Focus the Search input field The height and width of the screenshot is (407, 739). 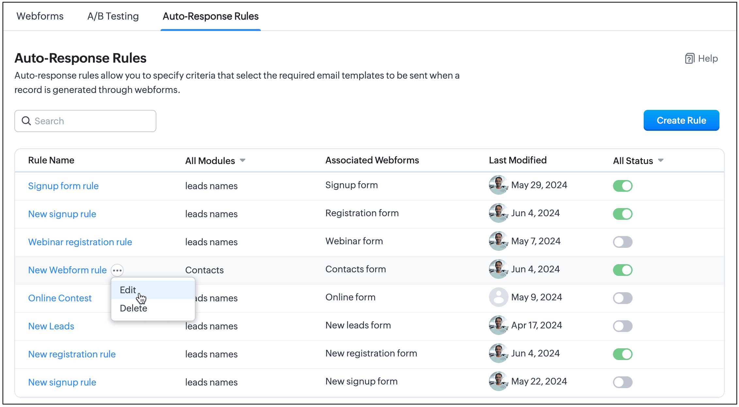(91, 121)
